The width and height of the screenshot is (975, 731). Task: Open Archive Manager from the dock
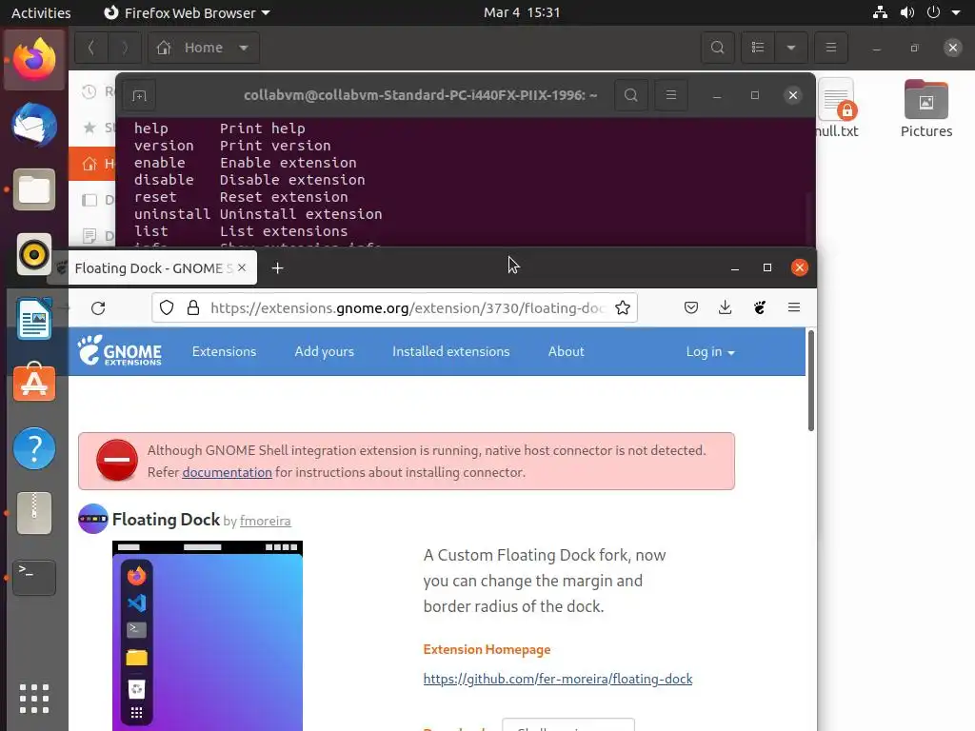[34, 513]
